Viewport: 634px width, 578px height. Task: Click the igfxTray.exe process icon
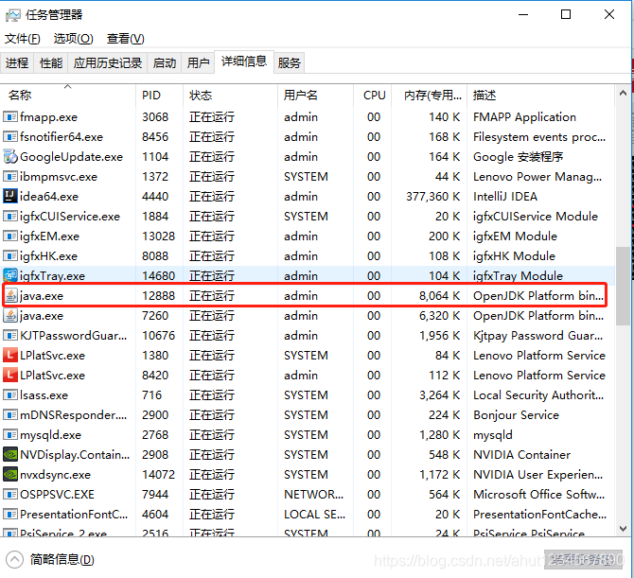click(10, 275)
